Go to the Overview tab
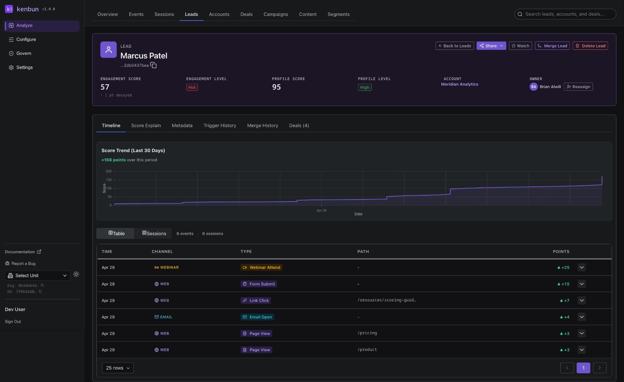This screenshot has width=624, height=382. point(108,14)
